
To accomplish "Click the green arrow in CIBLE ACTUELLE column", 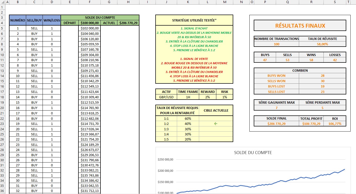I will 216,124.
